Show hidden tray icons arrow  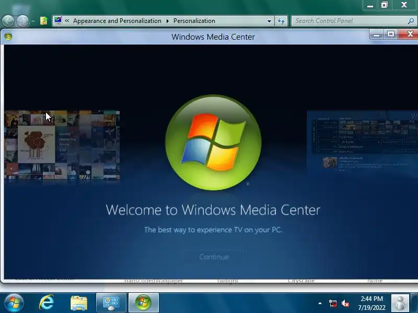click(x=320, y=303)
